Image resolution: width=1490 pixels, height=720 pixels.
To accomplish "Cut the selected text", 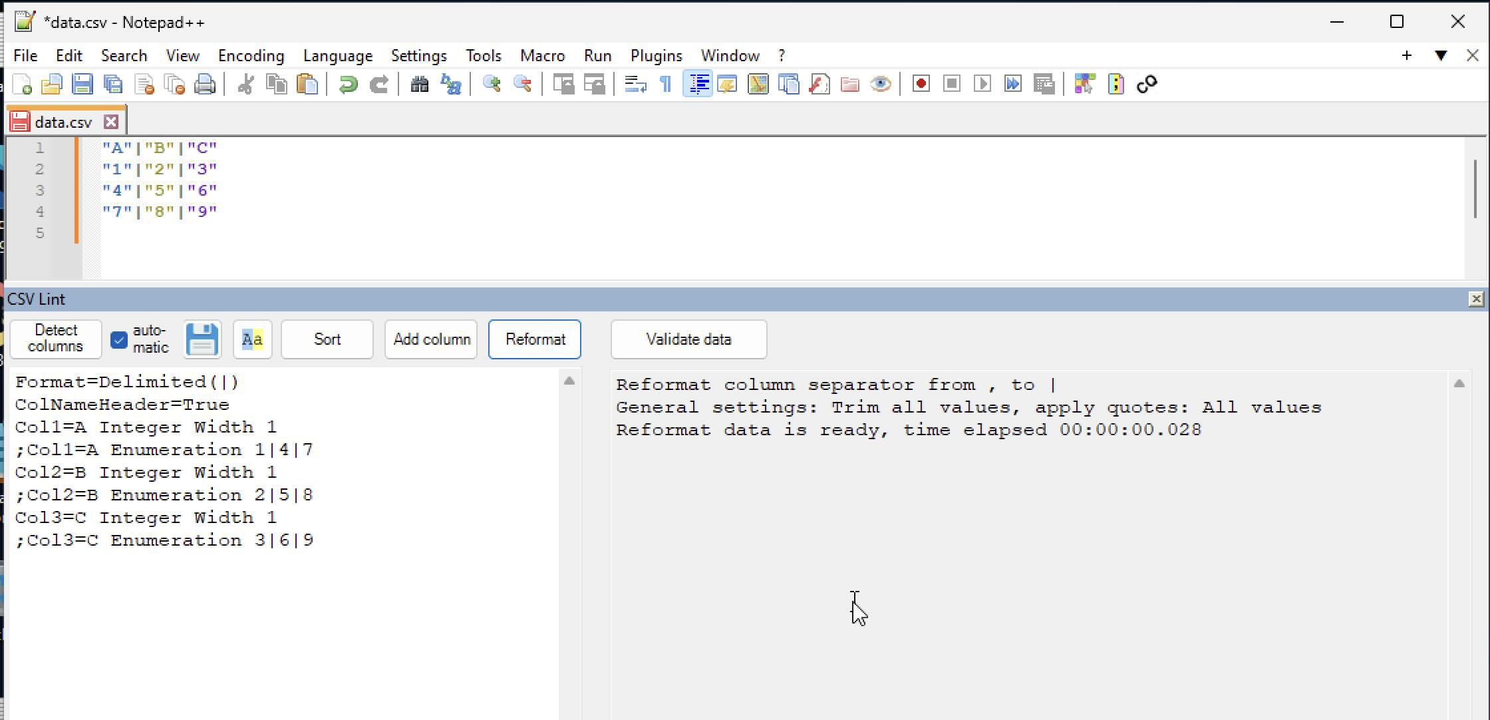I will point(245,84).
